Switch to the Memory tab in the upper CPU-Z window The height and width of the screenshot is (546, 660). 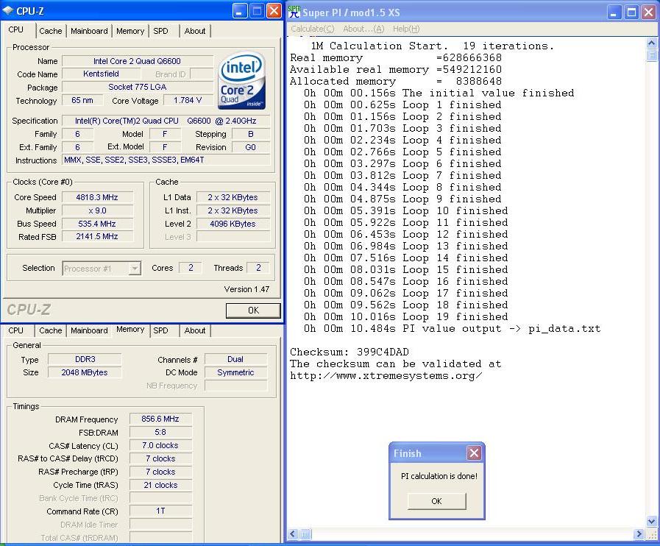coord(130,31)
